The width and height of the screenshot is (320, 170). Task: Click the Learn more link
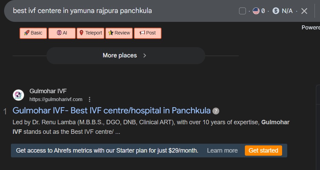[222, 151]
